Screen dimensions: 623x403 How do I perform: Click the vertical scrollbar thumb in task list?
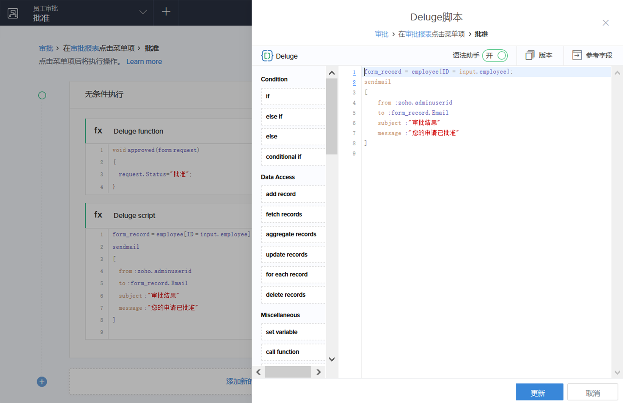coord(331,116)
